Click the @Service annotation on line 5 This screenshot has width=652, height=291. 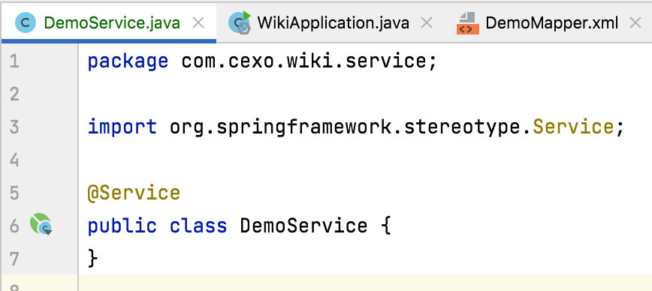(x=134, y=193)
